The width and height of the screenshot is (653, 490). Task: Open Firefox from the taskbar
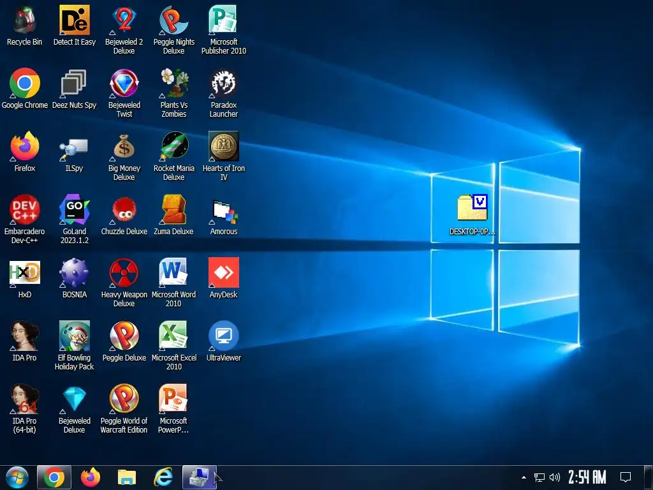91,477
